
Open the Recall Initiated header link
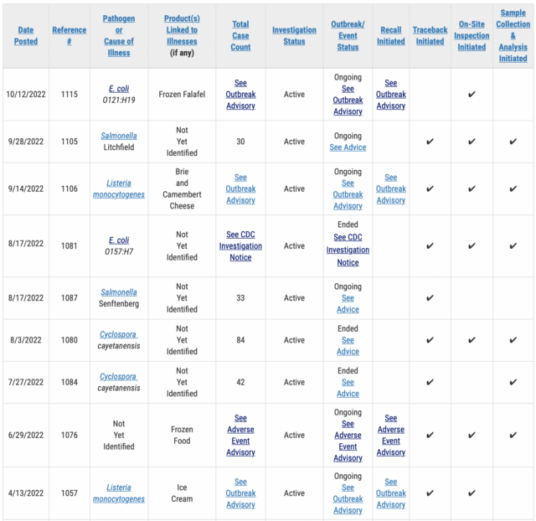click(391, 35)
